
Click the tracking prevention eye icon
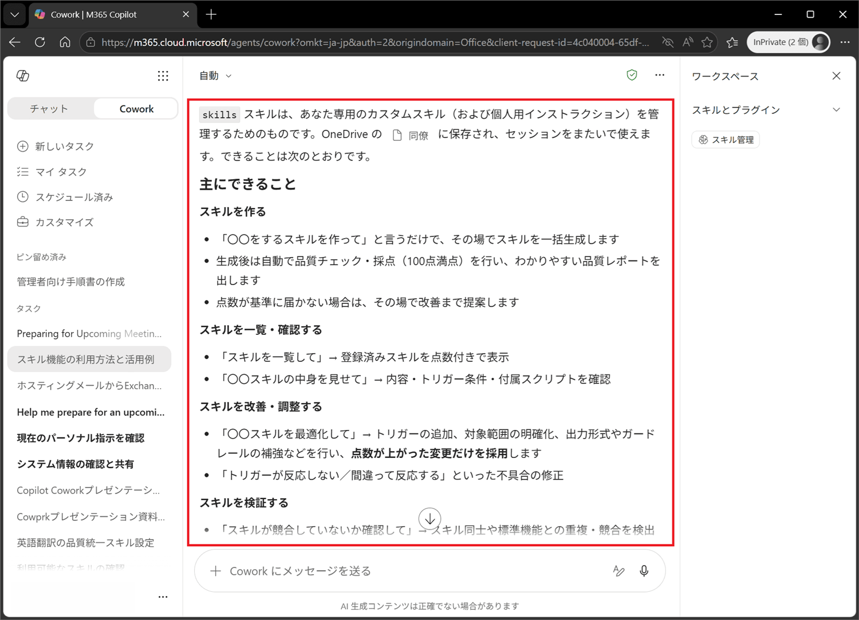668,42
